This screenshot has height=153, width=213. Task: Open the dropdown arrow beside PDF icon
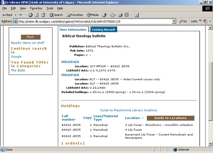[210, 21]
